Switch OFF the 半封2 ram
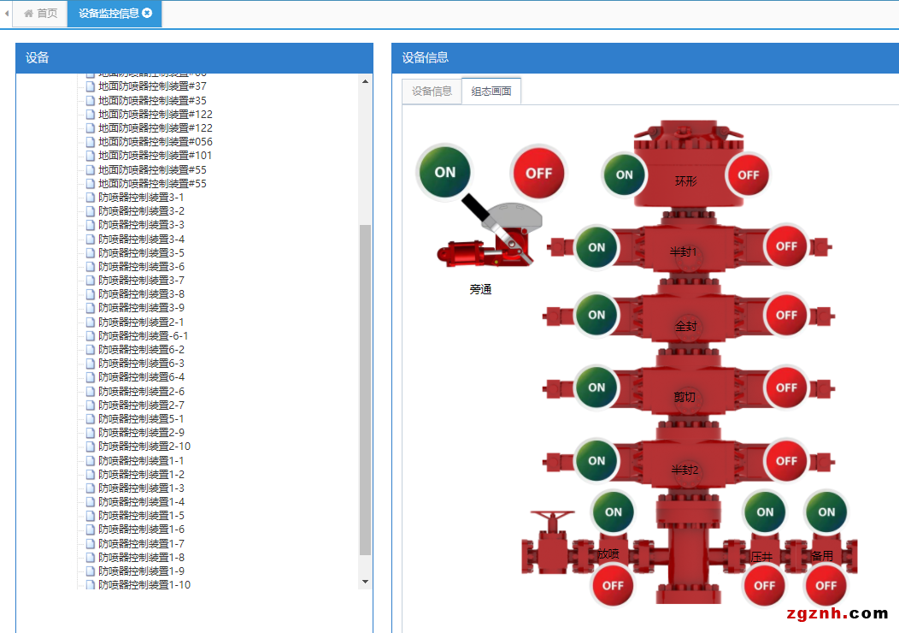 pyautogui.click(x=786, y=461)
